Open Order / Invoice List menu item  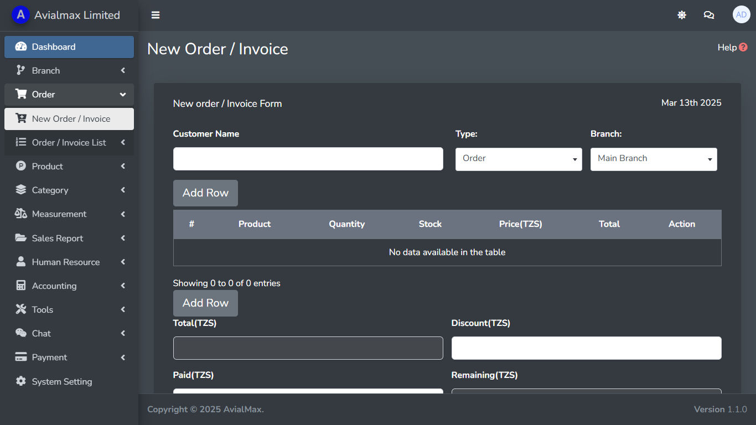[x=69, y=142]
